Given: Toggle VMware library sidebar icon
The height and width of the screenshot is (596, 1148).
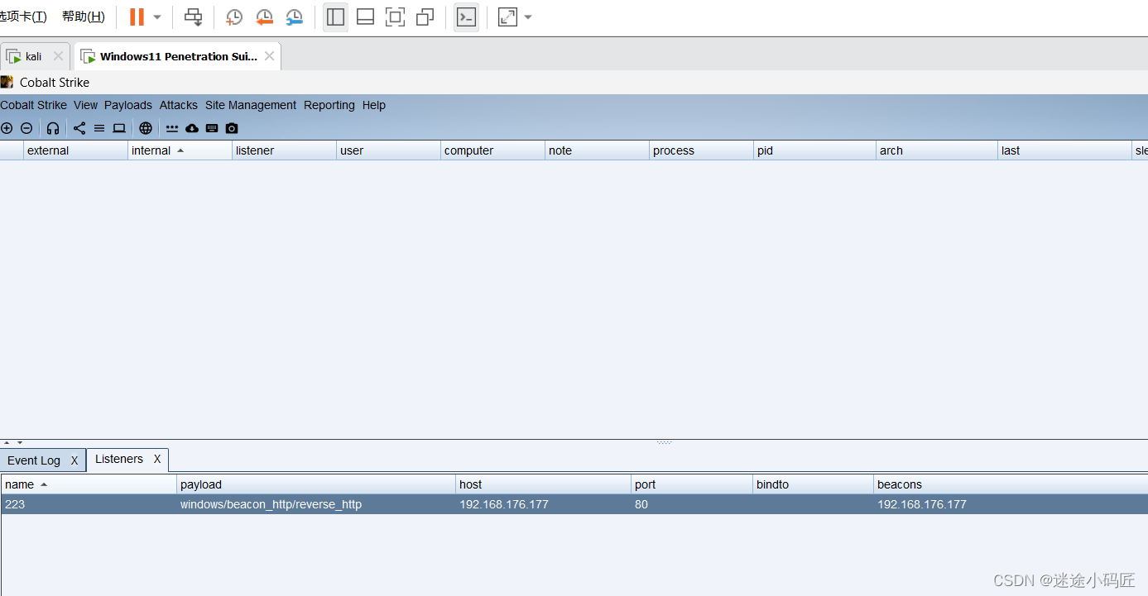Looking at the screenshot, I should [x=335, y=17].
